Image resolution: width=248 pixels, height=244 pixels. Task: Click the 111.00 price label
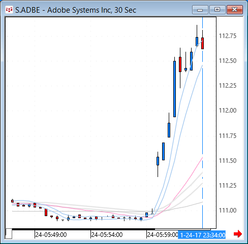point(228,211)
